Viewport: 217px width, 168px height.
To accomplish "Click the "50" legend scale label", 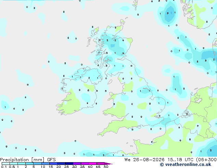I will click(x=106, y=167).
